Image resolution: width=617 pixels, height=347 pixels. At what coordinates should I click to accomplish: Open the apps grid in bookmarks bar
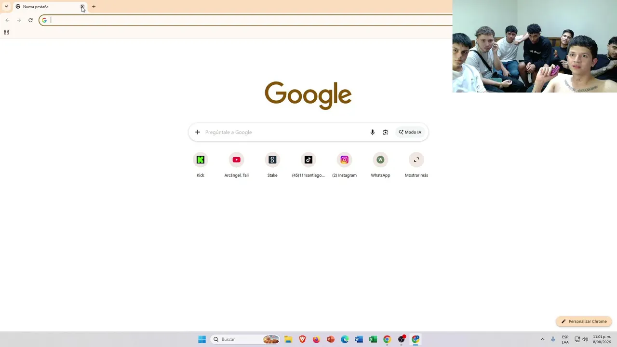(x=6, y=32)
